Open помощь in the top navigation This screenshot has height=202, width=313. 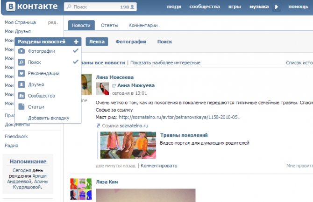[298, 7]
